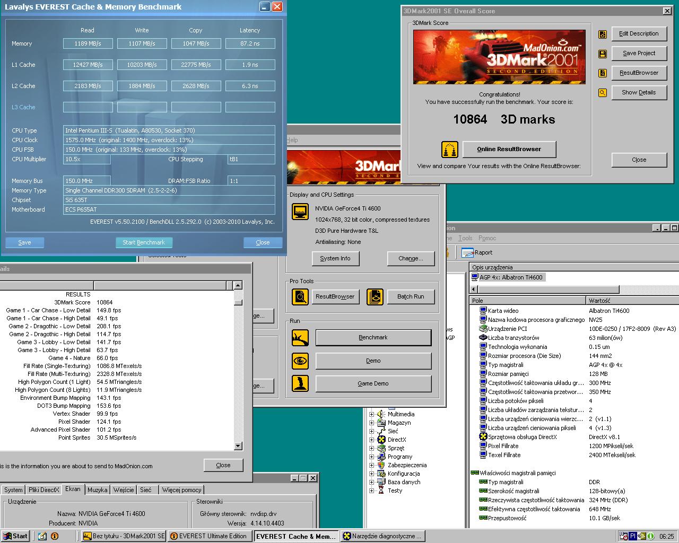The width and height of the screenshot is (679, 543).
Task: Click the Save Project floppy disk icon
Action: pyautogui.click(x=603, y=54)
